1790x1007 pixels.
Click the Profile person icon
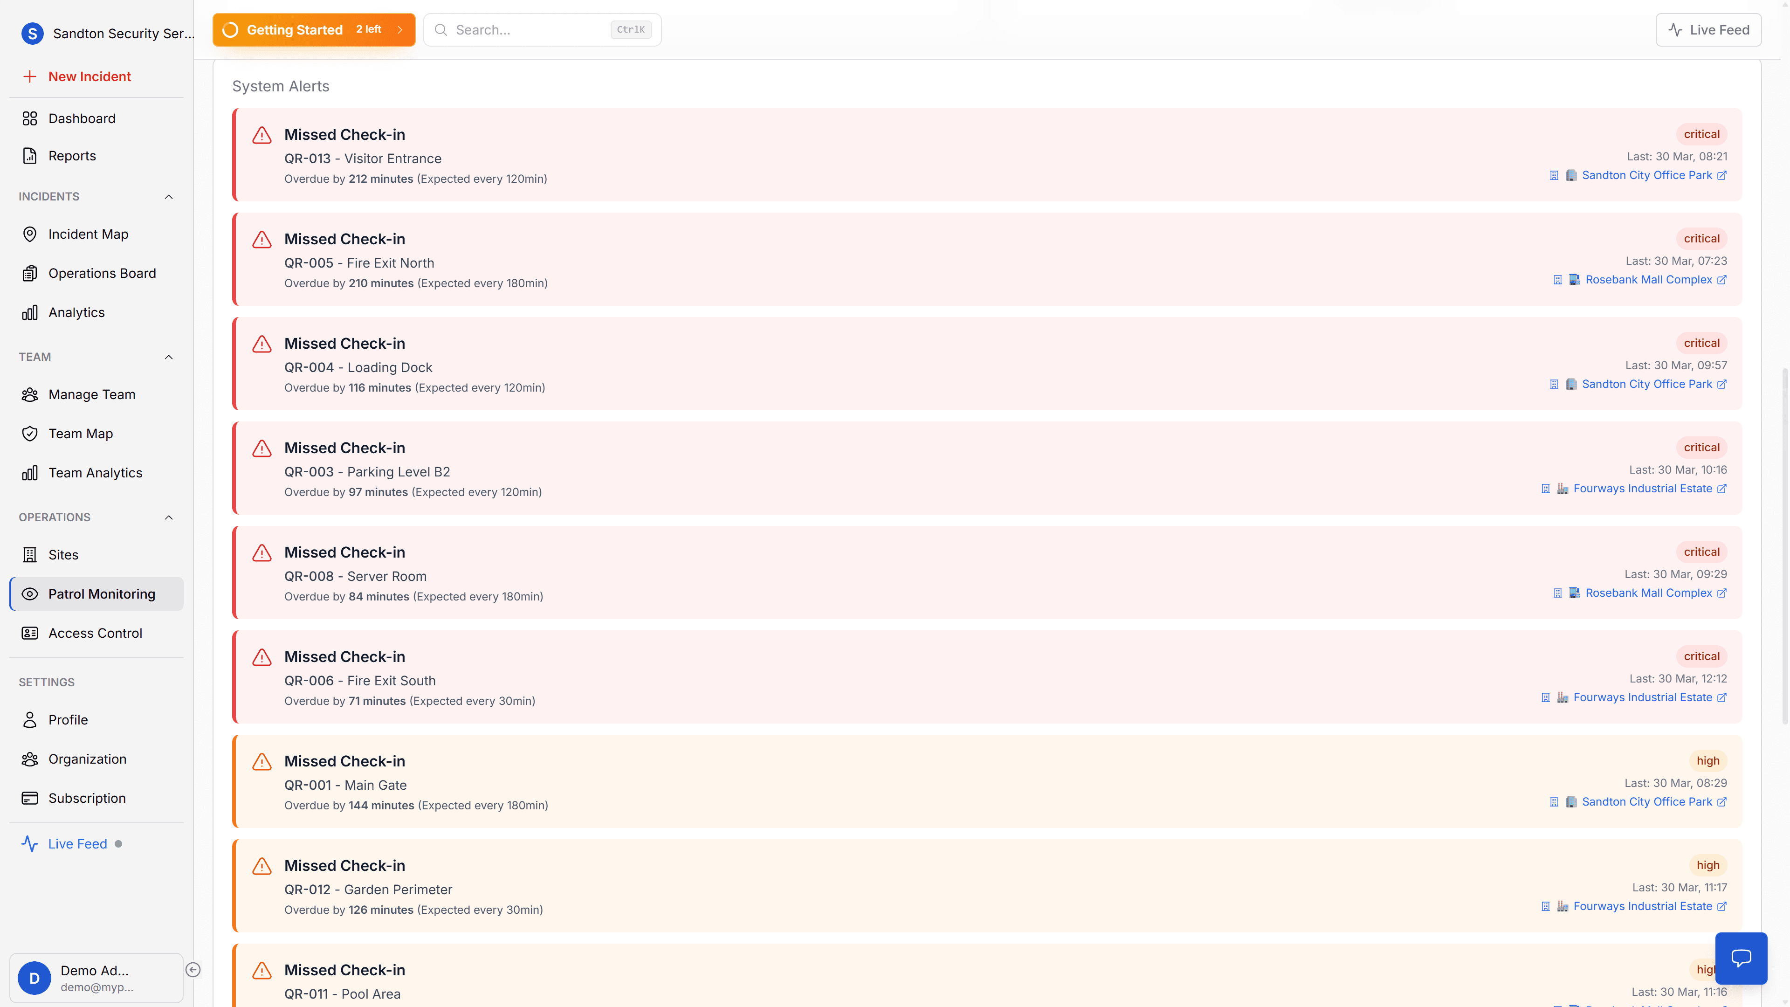point(29,720)
